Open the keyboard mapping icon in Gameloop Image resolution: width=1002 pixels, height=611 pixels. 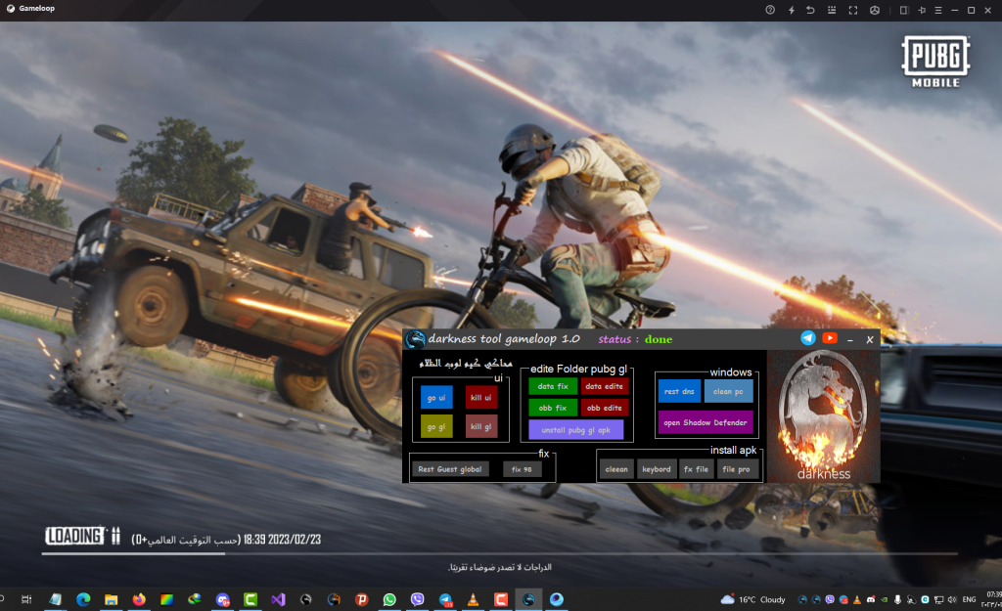(832, 10)
